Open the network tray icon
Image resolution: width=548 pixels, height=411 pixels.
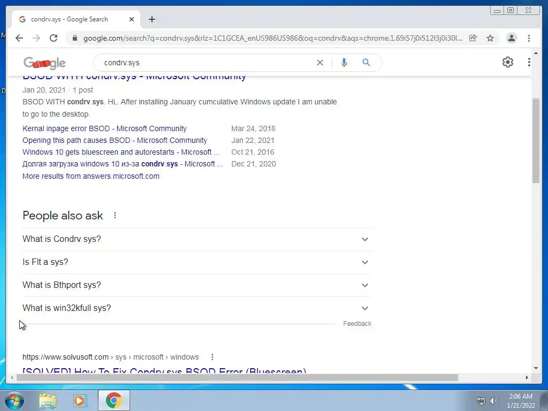(x=481, y=401)
